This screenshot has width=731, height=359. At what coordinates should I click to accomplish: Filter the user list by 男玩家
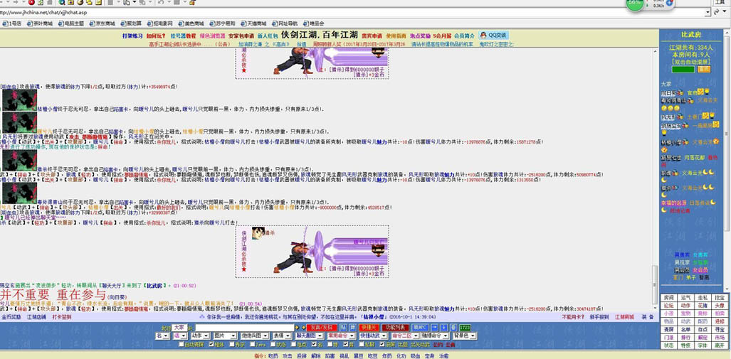pyautogui.click(x=682, y=262)
